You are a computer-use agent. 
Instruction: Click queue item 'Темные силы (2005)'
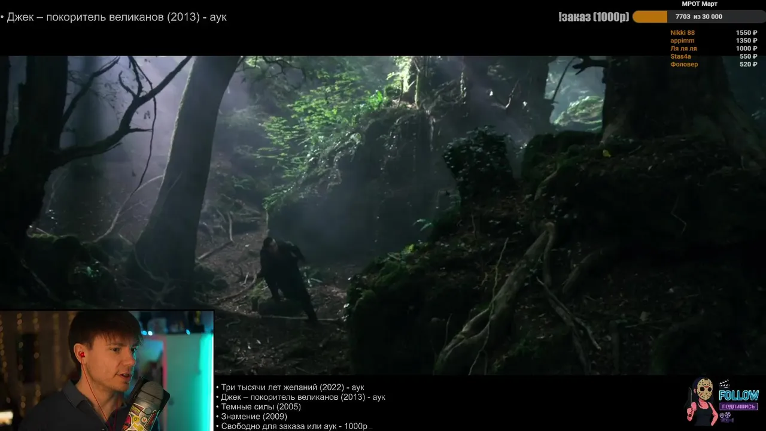tap(261, 406)
